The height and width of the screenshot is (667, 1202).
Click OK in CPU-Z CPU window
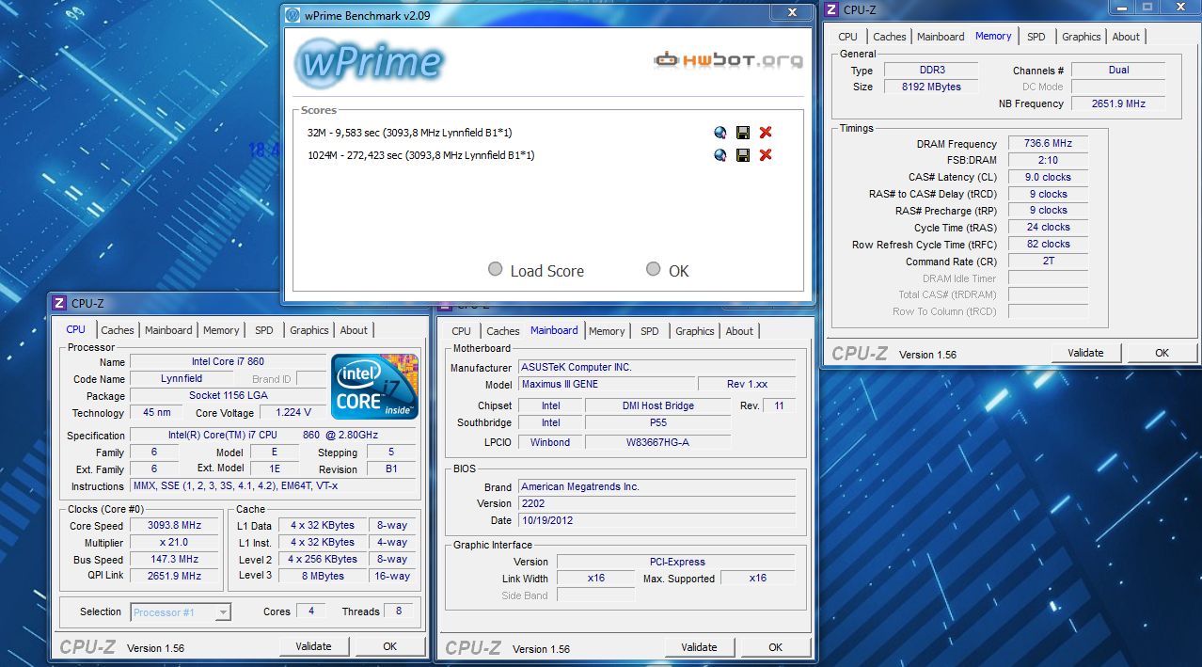pyautogui.click(x=390, y=646)
